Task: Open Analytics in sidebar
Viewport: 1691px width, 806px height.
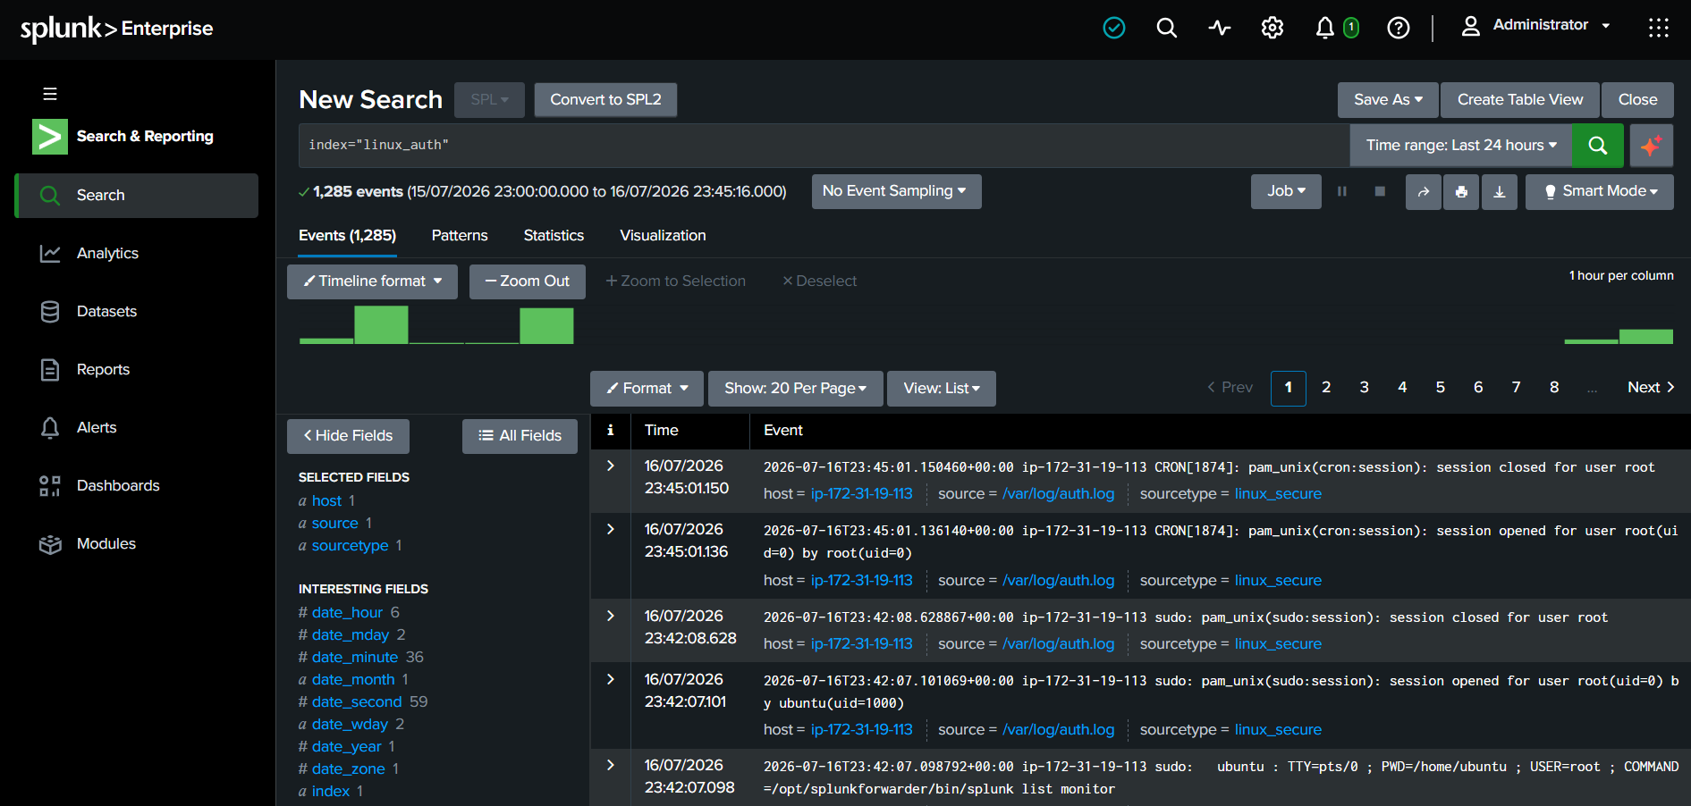Action: (x=136, y=254)
